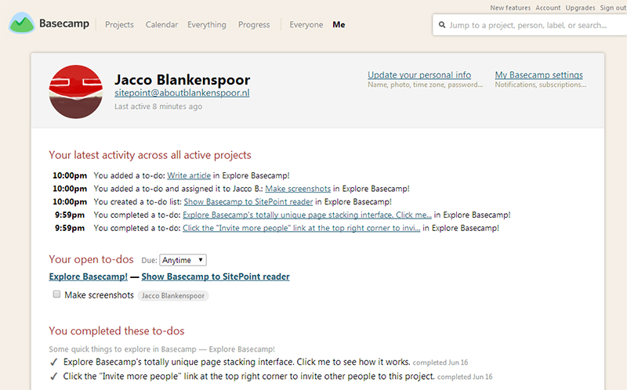Tick the Make screenshots checkbox
The width and height of the screenshot is (627, 390).
(x=56, y=295)
